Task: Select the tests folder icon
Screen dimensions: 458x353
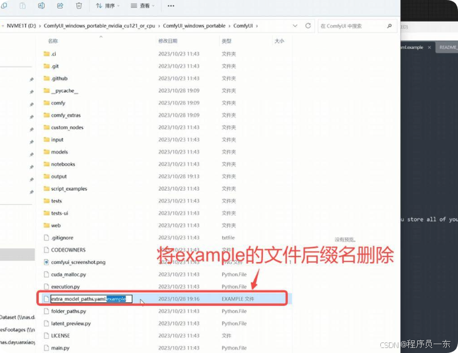Action: point(46,201)
